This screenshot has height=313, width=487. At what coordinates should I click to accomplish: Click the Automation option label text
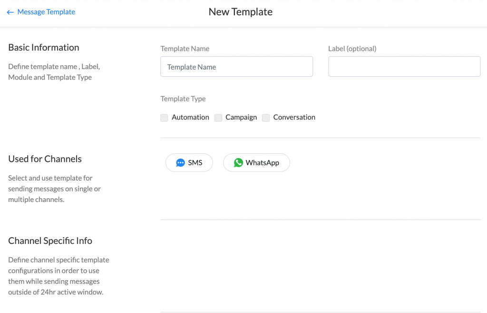190,117
